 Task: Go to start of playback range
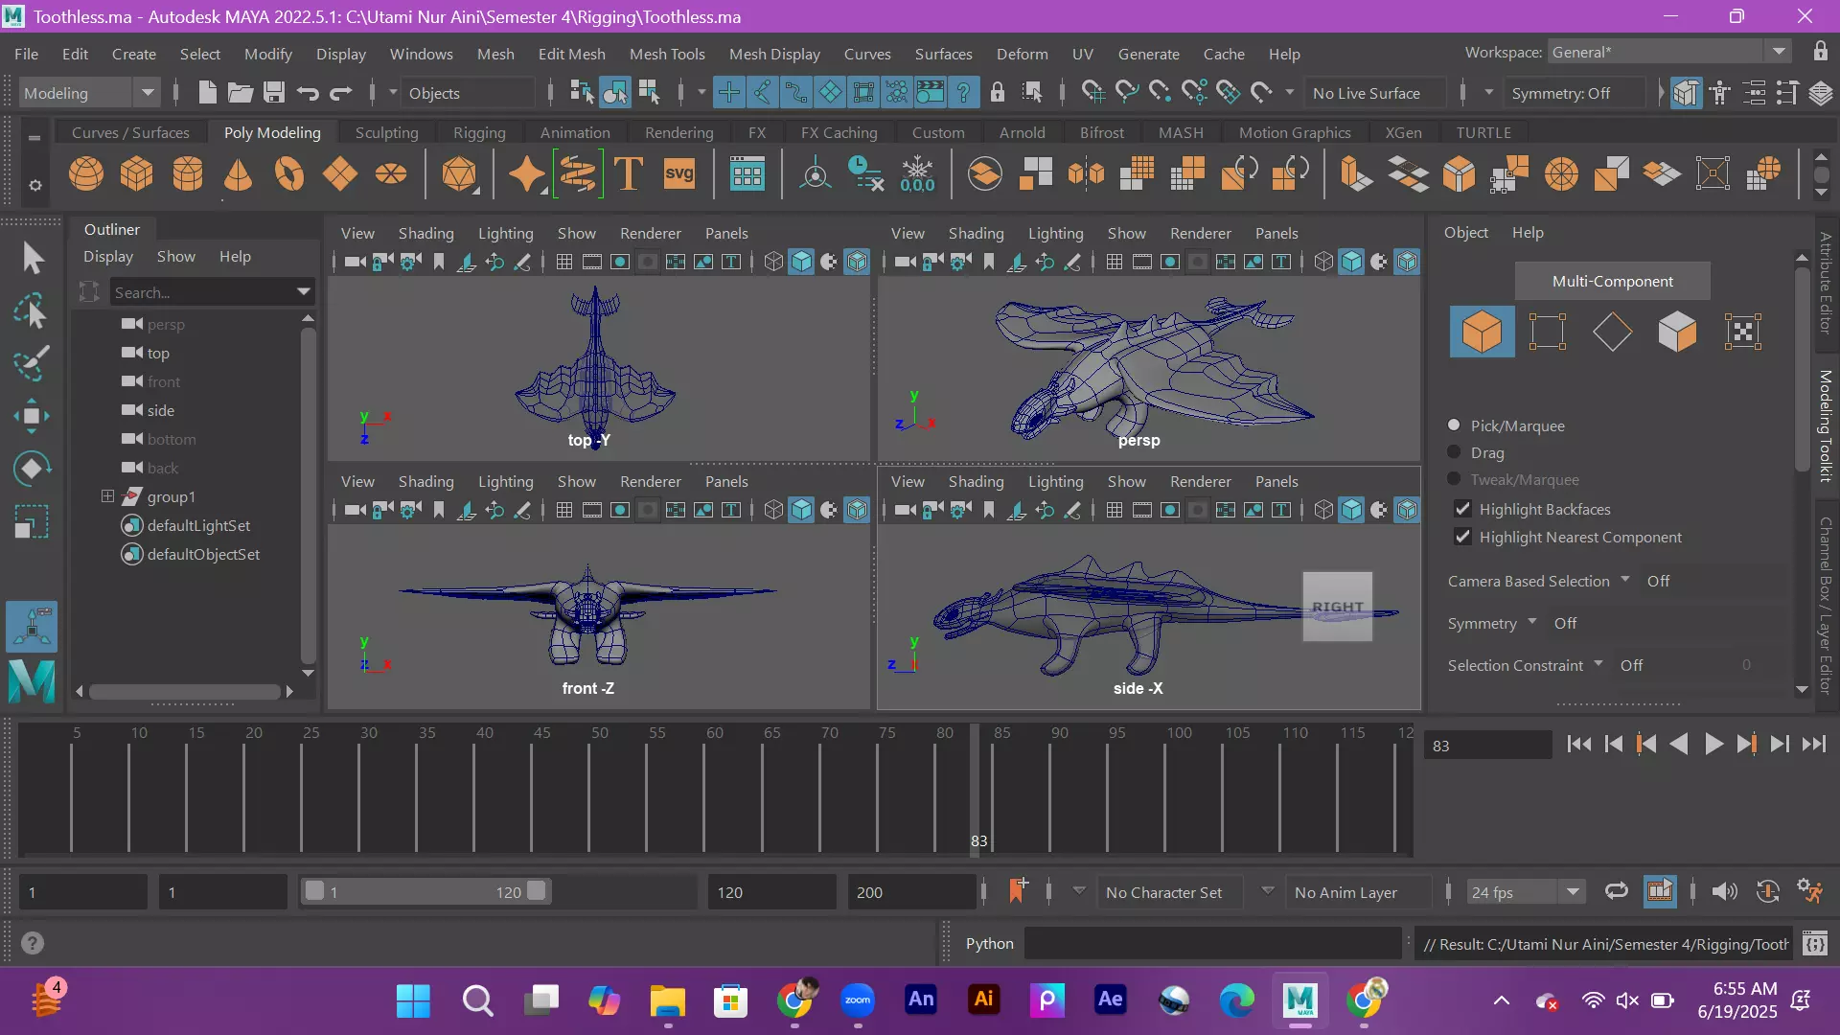tap(1579, 745)
